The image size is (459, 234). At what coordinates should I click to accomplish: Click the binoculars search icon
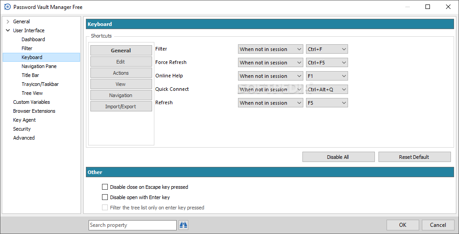(x=183, y=225)
